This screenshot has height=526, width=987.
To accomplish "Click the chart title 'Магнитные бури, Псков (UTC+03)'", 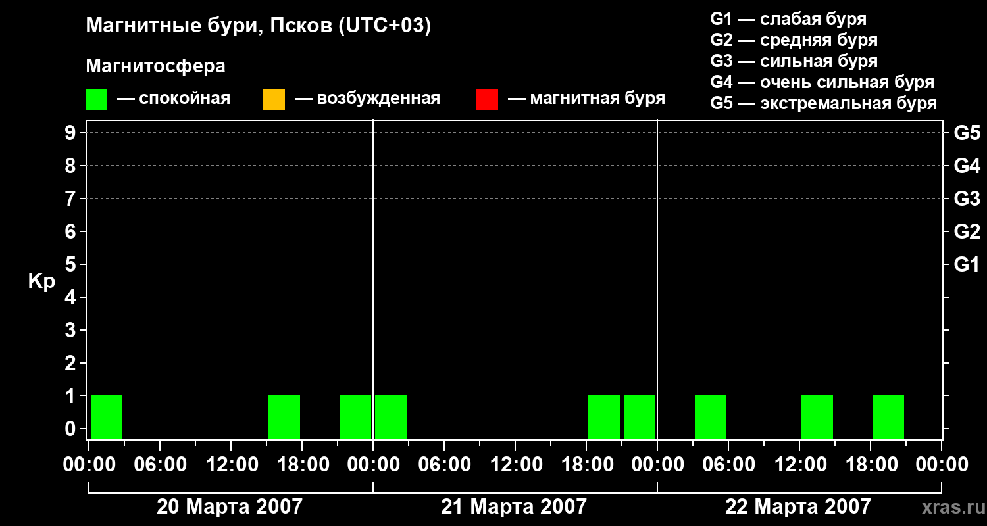I will pos(259,26).
